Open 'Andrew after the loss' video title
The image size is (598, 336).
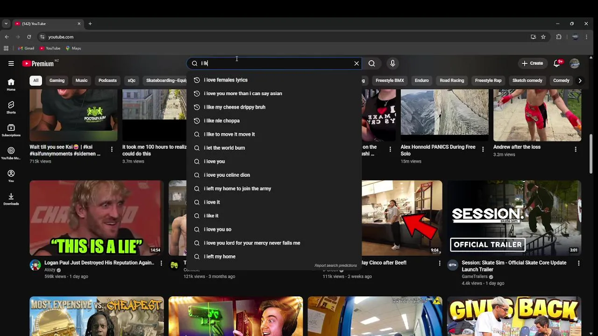click(x=517, y=147)
